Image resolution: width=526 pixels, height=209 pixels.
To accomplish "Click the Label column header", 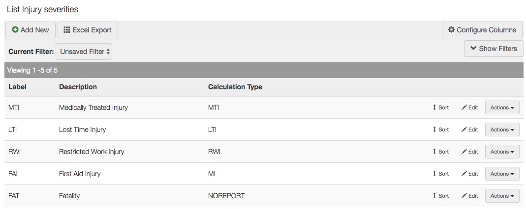I will click(17, 87).
